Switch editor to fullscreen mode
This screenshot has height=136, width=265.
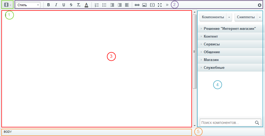(160, 5)
